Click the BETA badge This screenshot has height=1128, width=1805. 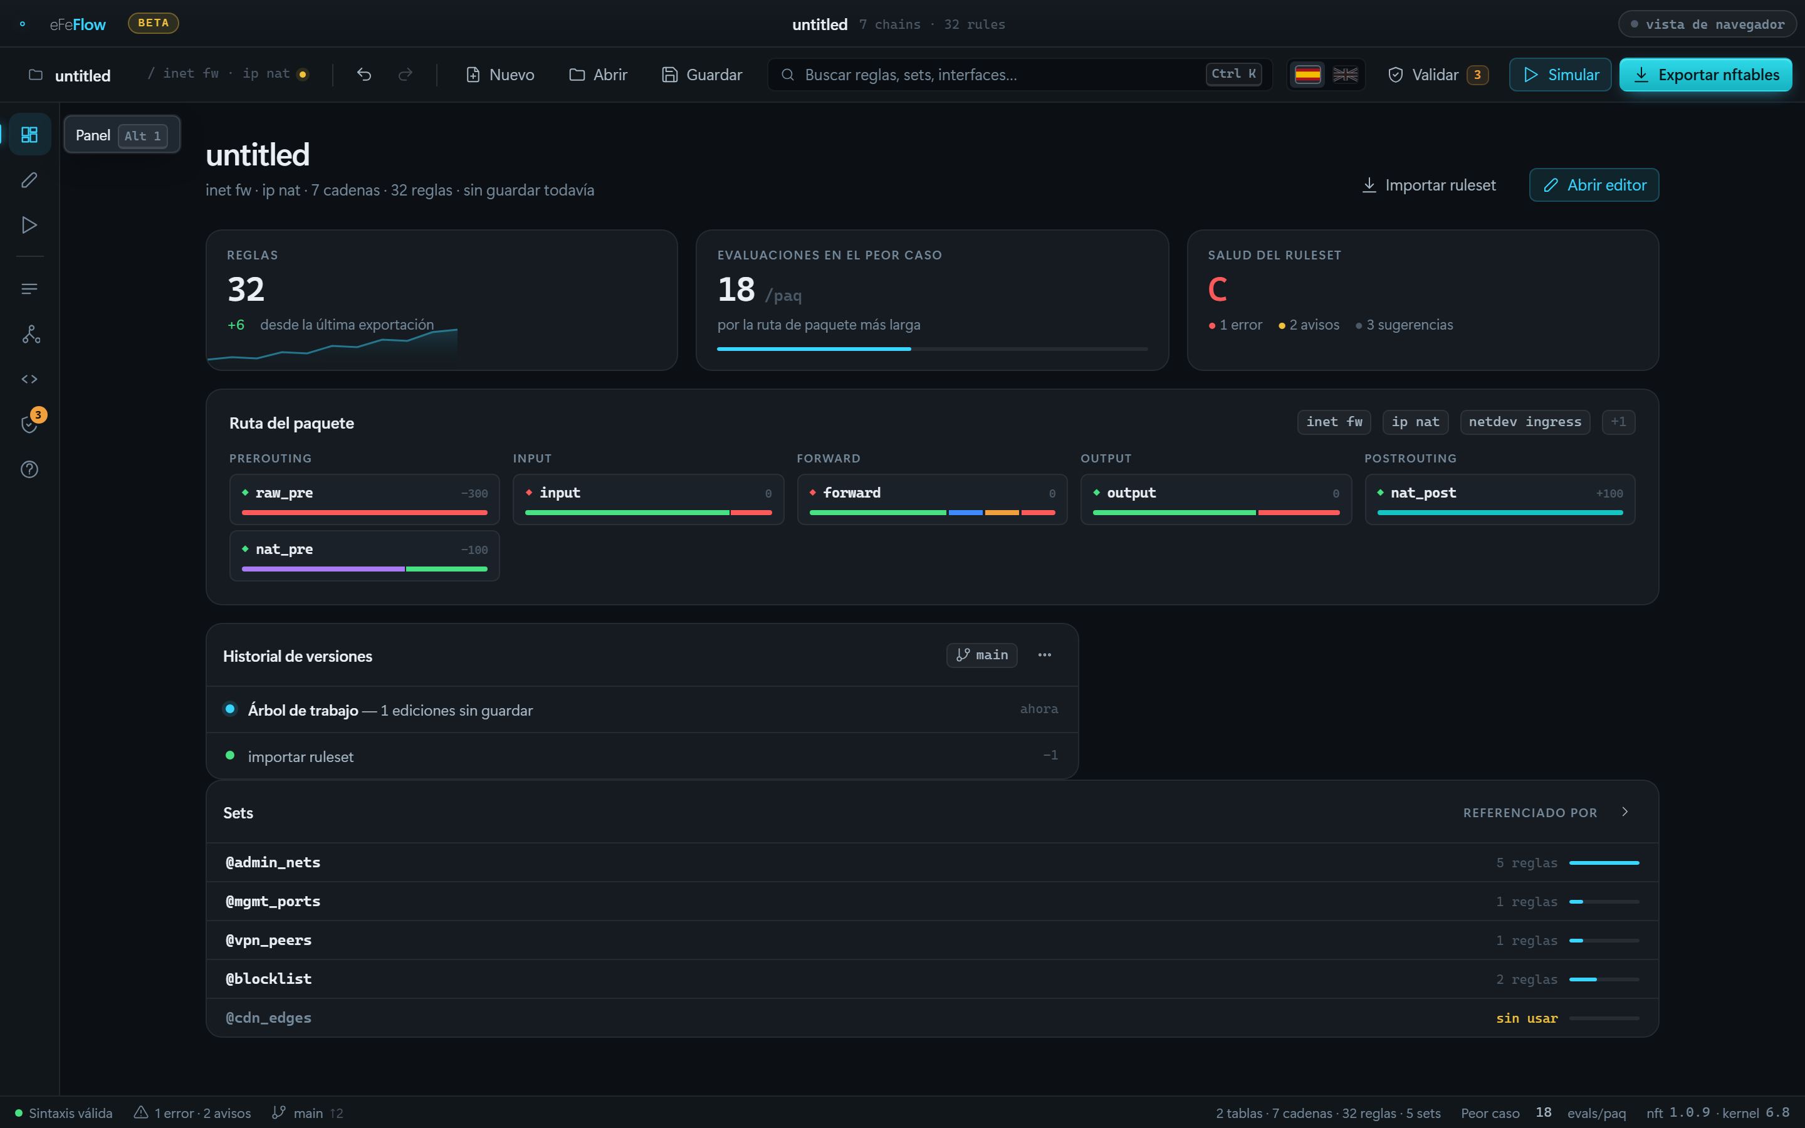(154, 23)
